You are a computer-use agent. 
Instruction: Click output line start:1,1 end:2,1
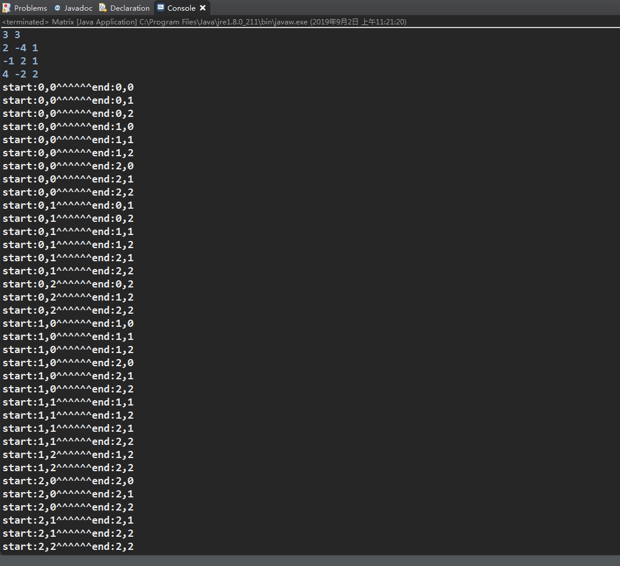click(68, 428)
